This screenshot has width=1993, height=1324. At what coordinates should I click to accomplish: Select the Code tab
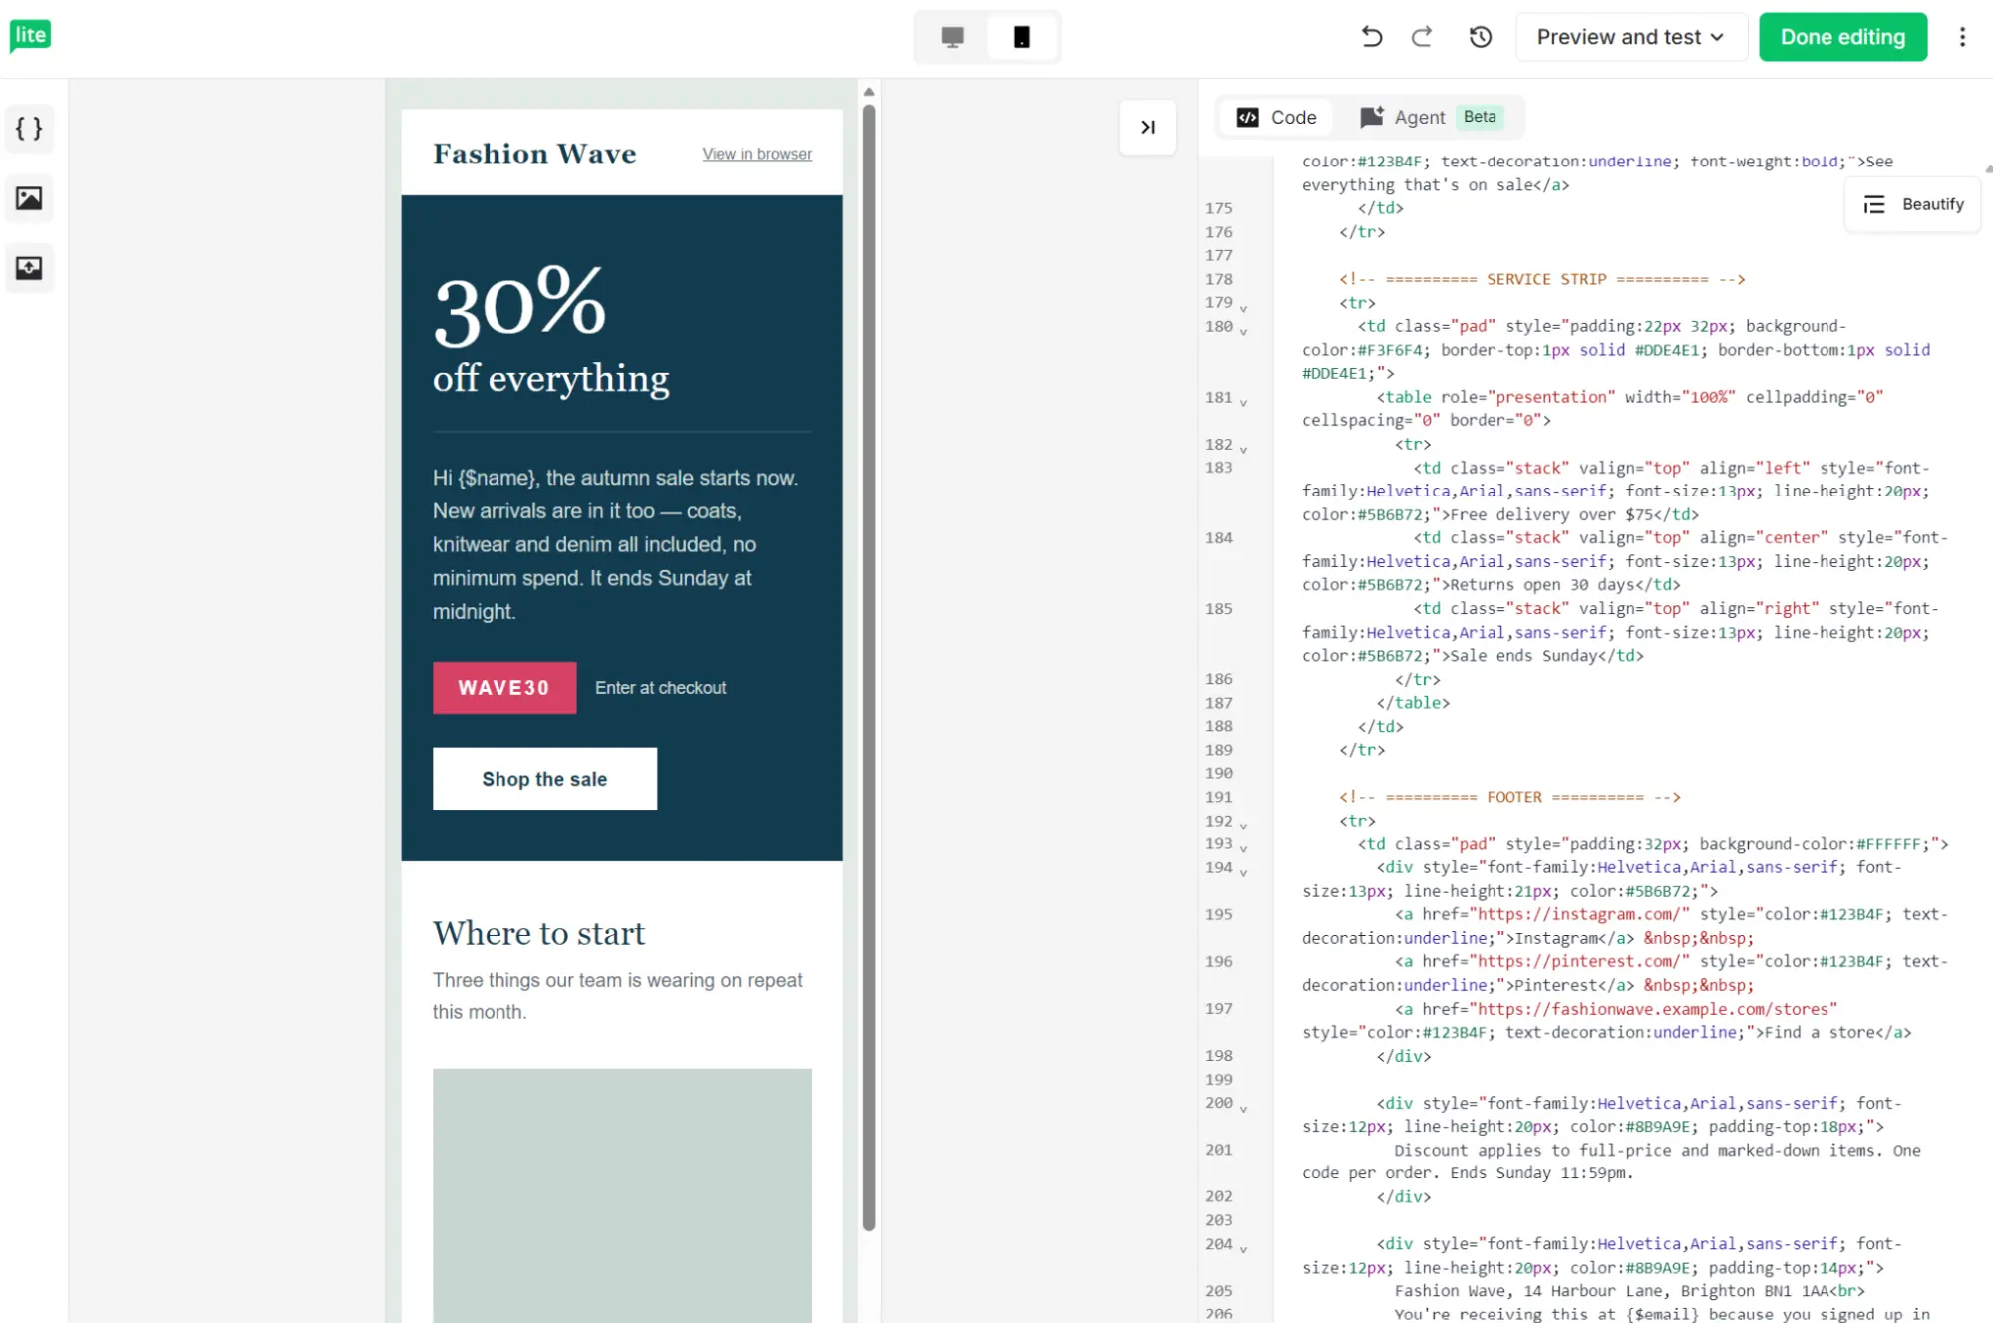(1277, 118)
